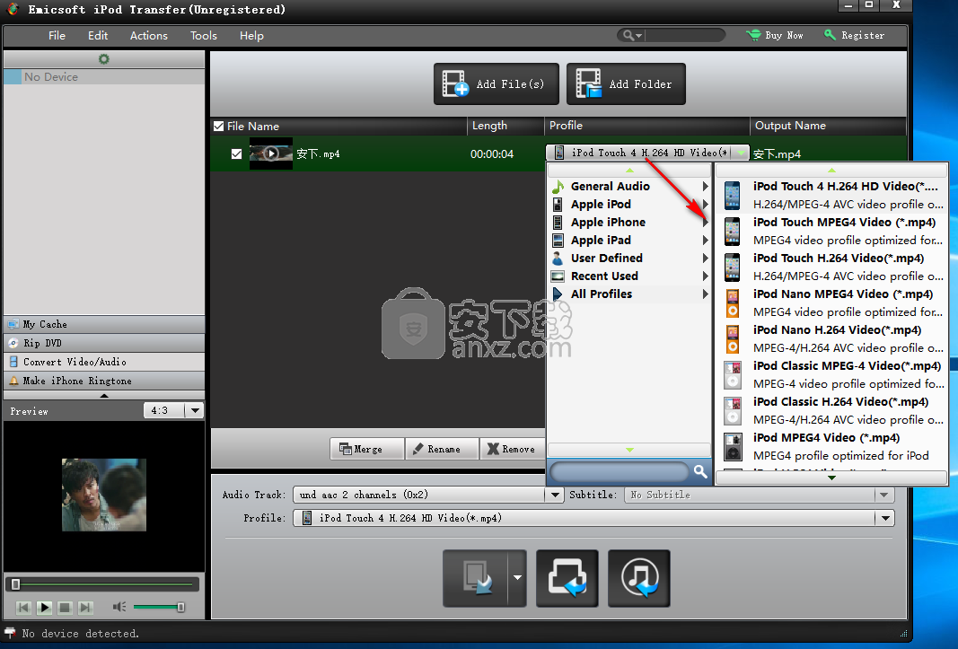Open the Edit menu
958x649 pixels.
[x=98, y=35]
